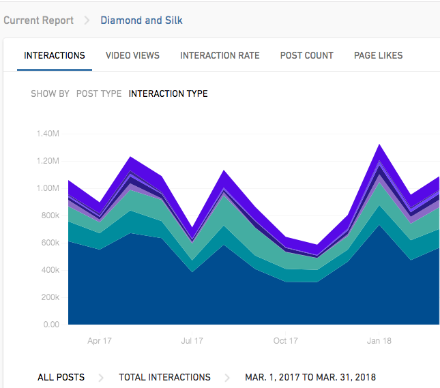Click the 1.20M axis value

click(x=48, y=161)
